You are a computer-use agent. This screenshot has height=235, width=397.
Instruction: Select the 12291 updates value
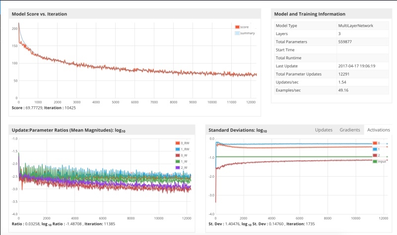(x=343, y=74)
